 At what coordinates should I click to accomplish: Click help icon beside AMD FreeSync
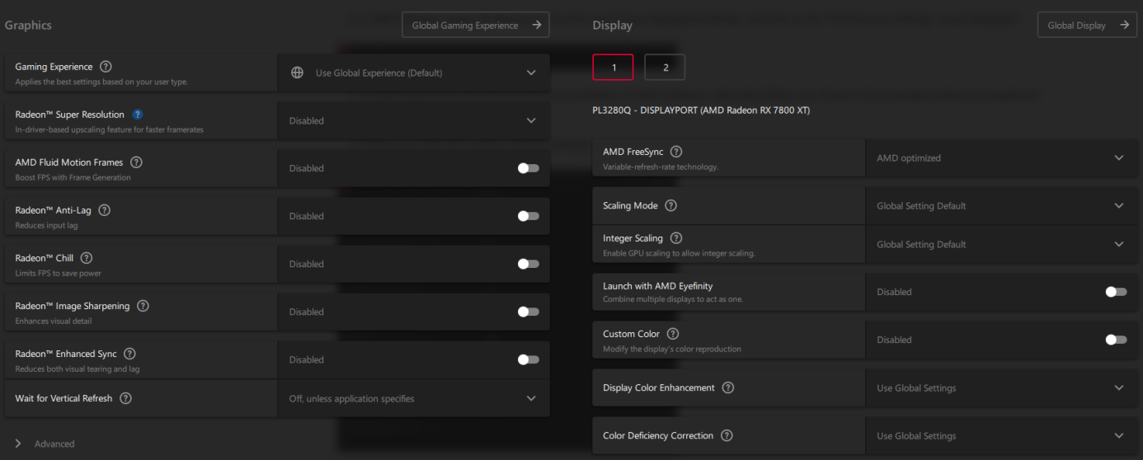tap(676, 152)
